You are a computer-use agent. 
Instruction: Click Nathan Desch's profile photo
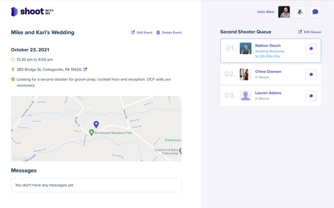tap(245, 48)
